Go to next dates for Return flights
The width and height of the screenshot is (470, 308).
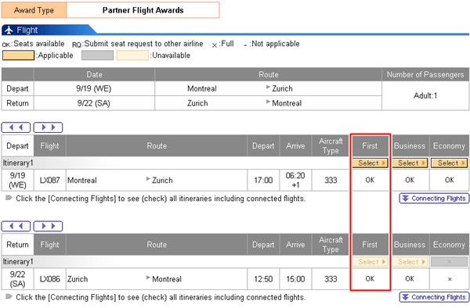(x=48, y=226)
